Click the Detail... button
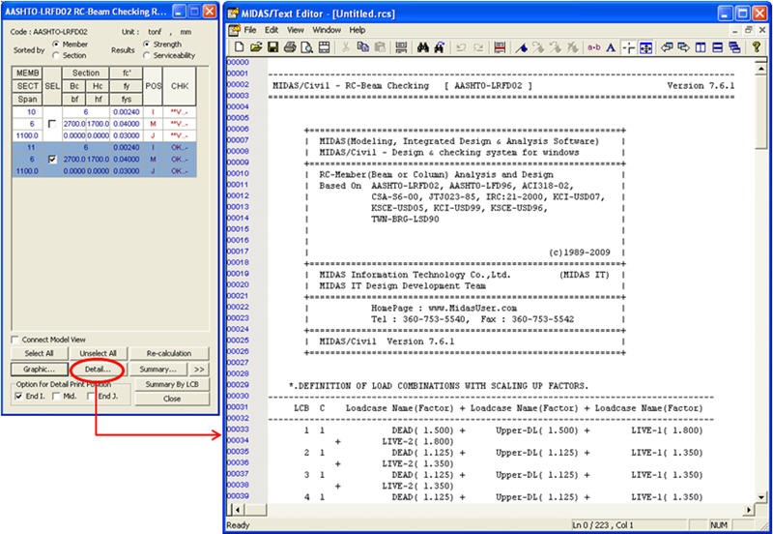 point(98,369)
